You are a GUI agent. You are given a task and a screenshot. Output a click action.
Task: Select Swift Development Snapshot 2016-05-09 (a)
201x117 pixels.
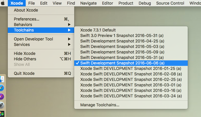131,52
